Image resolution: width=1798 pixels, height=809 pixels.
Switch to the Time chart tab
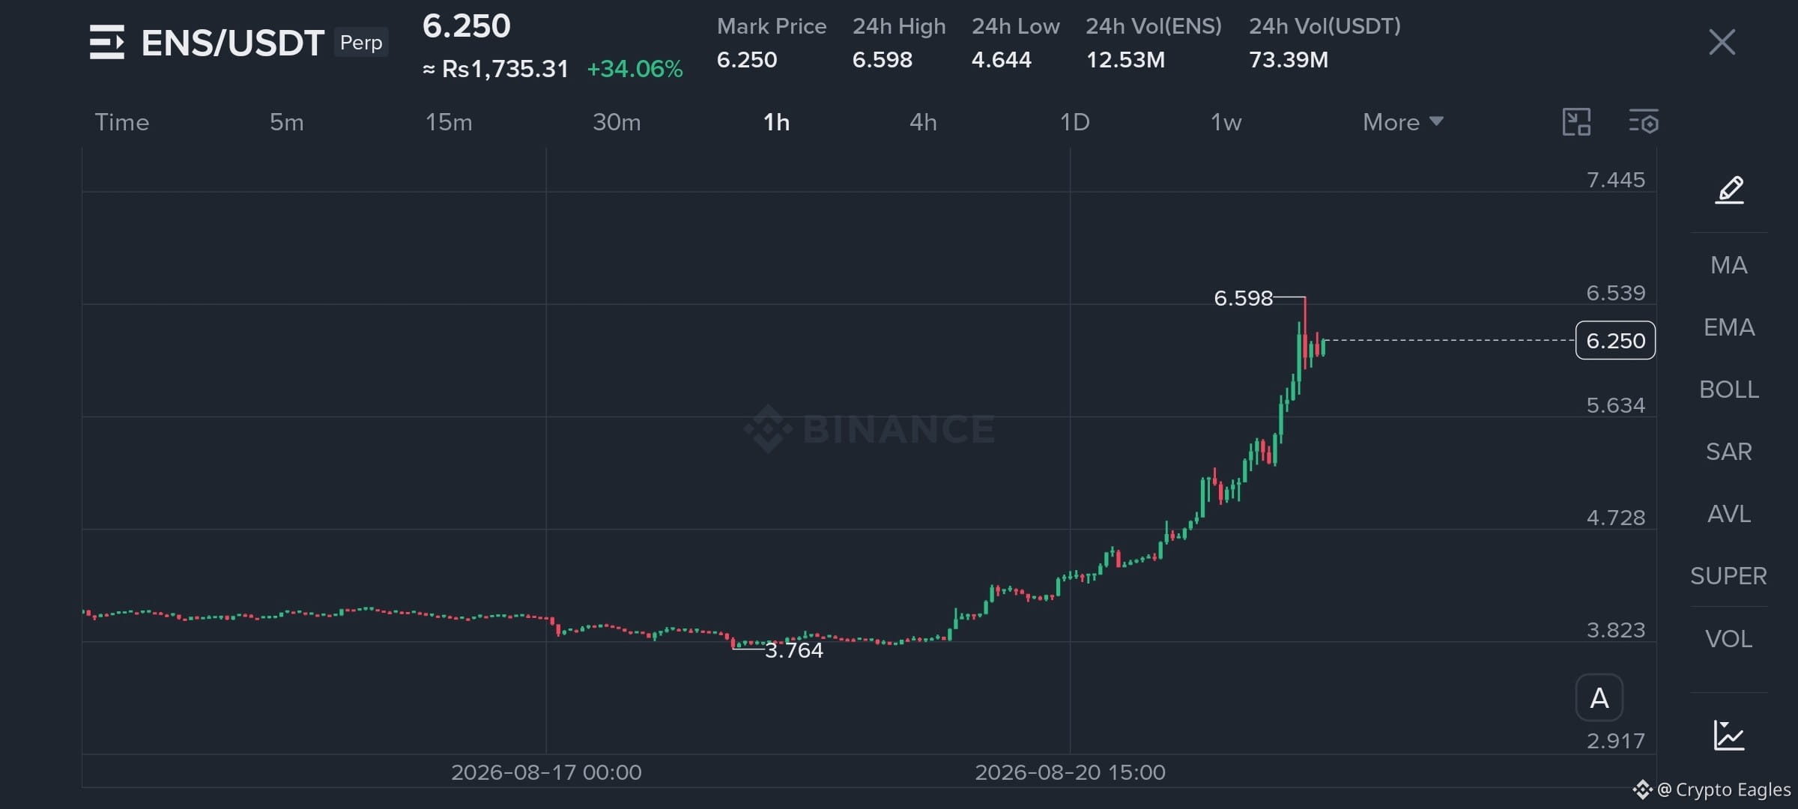[122, 122]
